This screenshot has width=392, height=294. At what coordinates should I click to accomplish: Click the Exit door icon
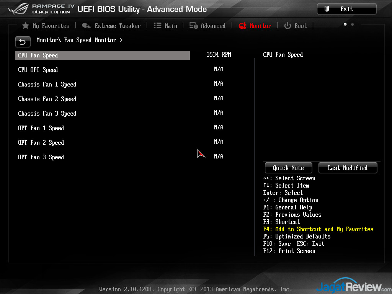[x=327, y=9]
